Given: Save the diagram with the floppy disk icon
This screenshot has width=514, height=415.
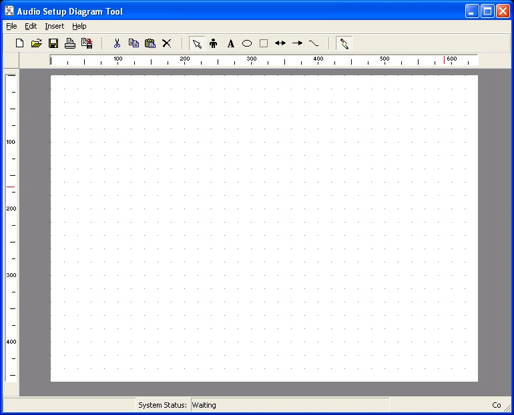Looking at the screenshot, I should click(x=53, y=43).
